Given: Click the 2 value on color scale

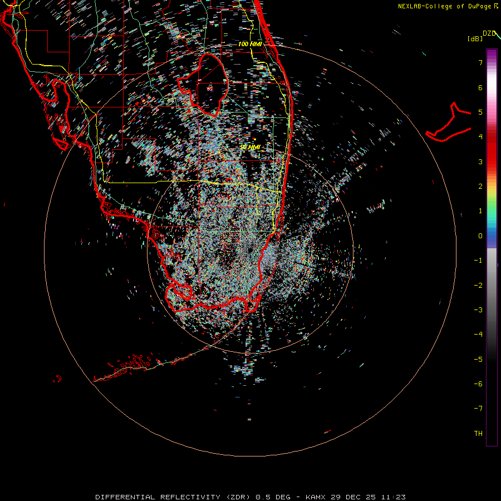Looking at the screenshot, I should [480, 186].
